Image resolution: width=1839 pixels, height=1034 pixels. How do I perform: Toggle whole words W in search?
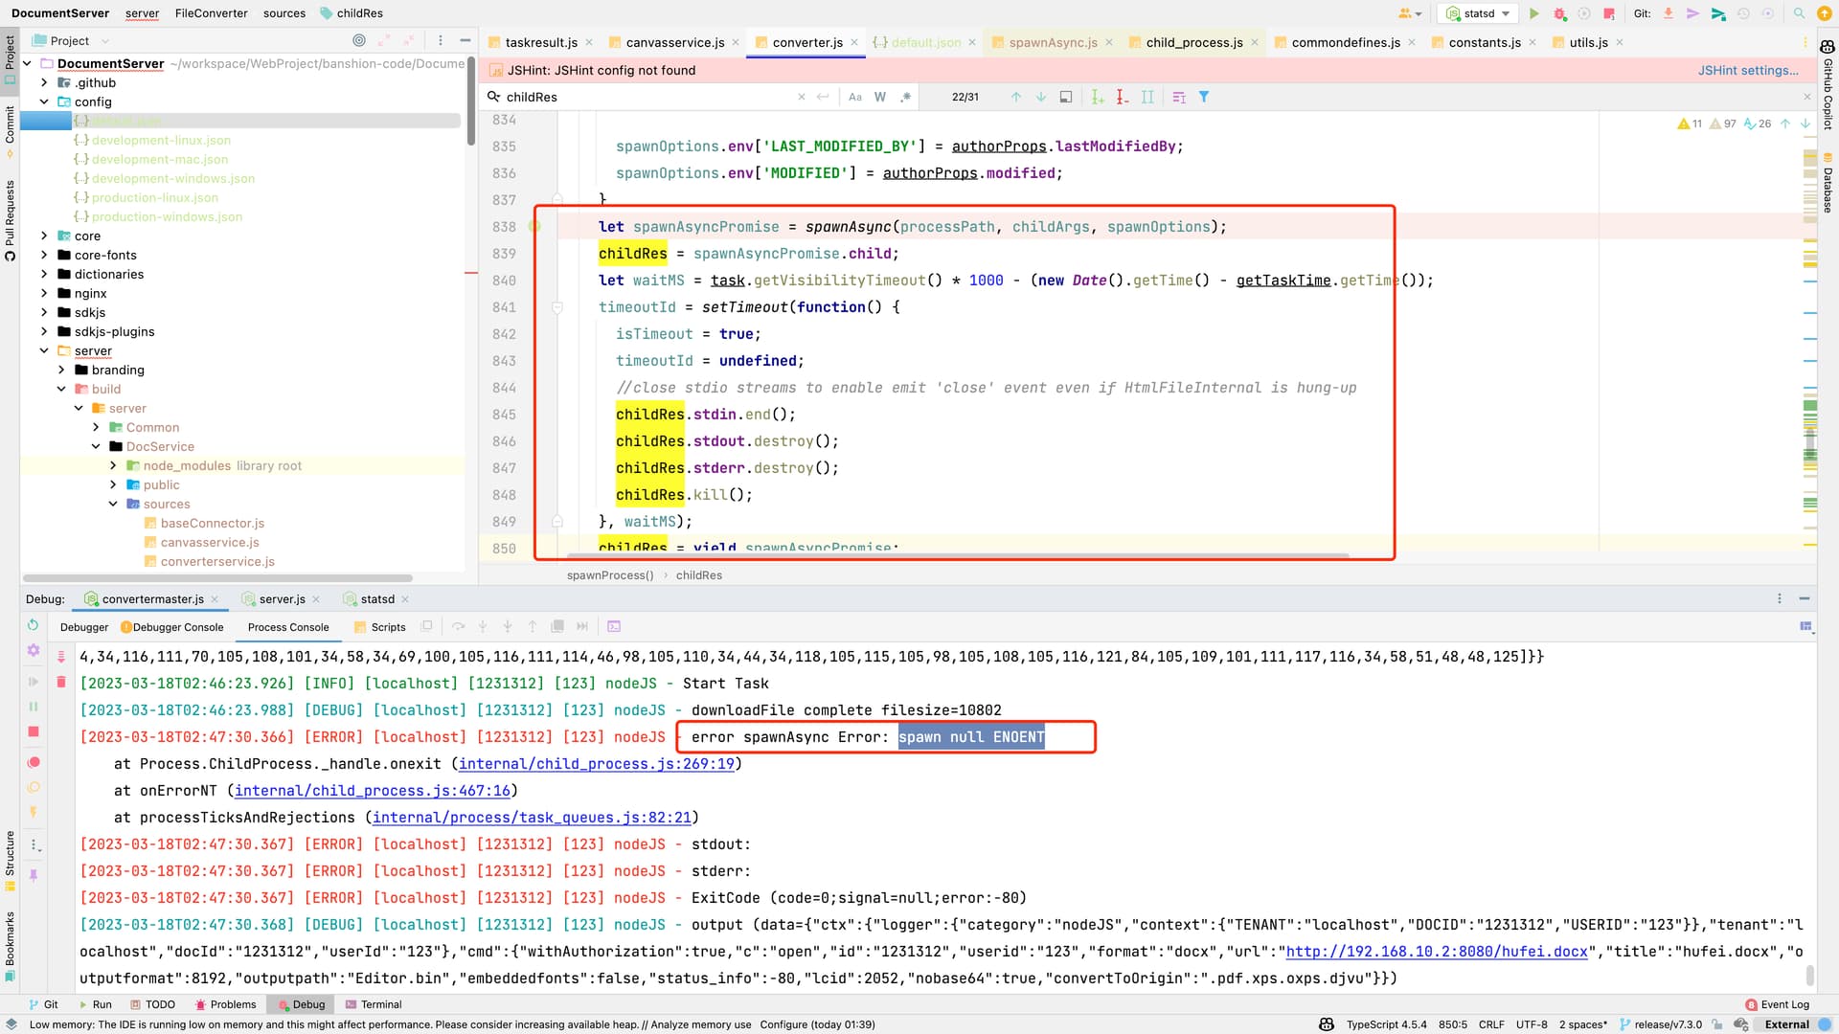[880, 97]
